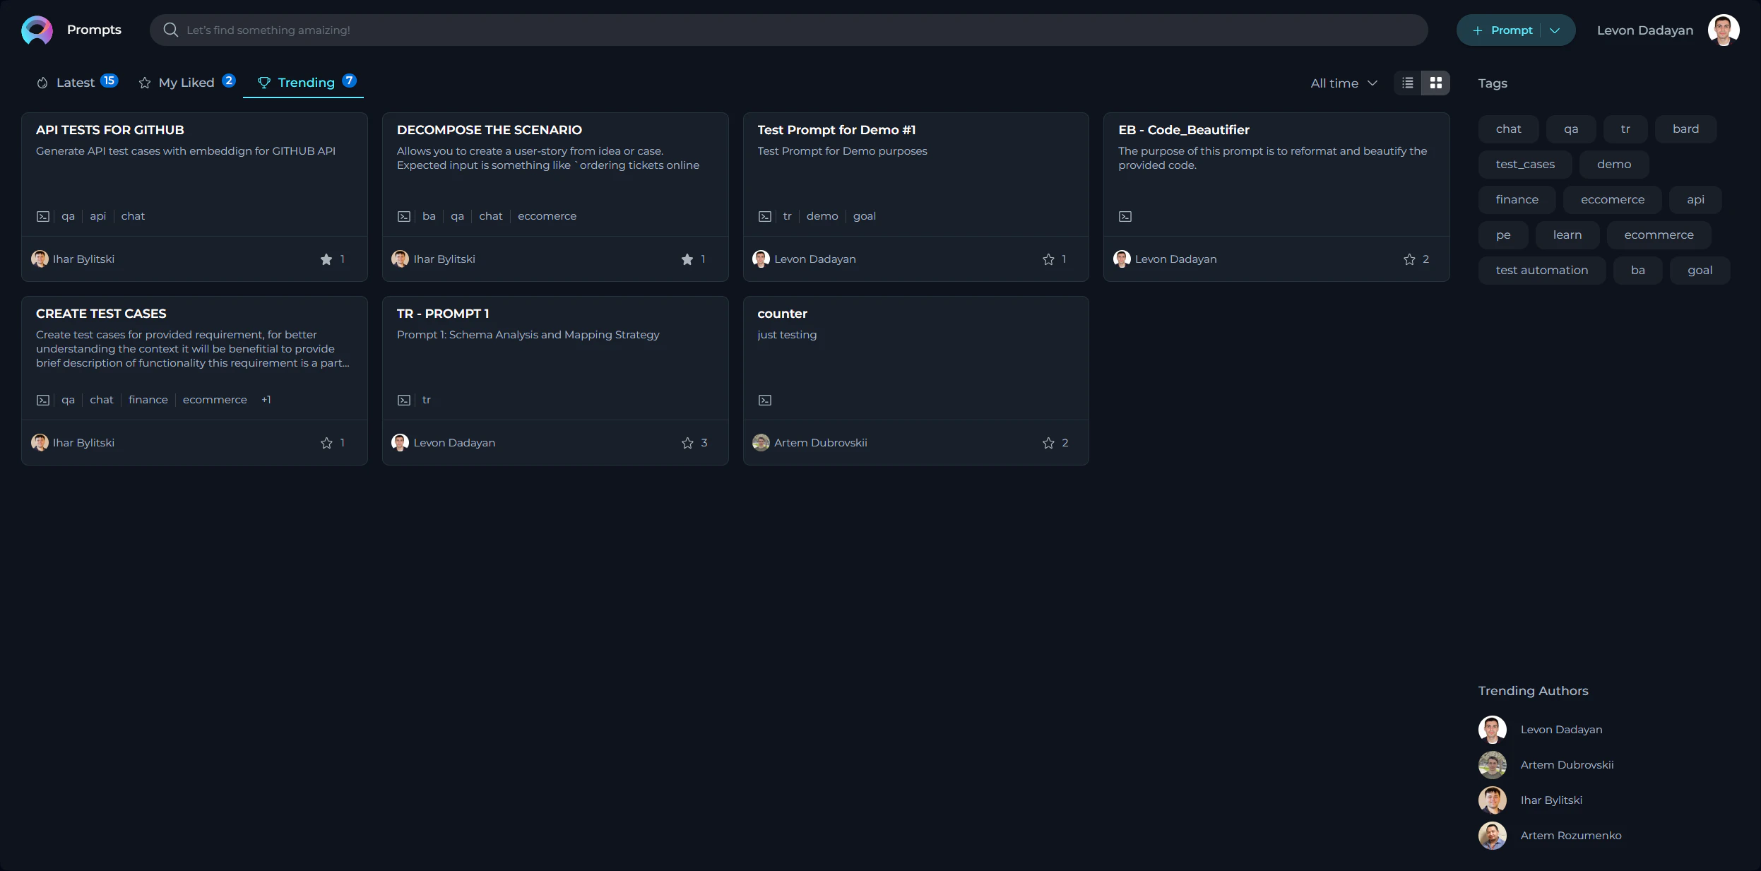
Task: Toggle the like star on counter card
Action: click(1047, 443)
